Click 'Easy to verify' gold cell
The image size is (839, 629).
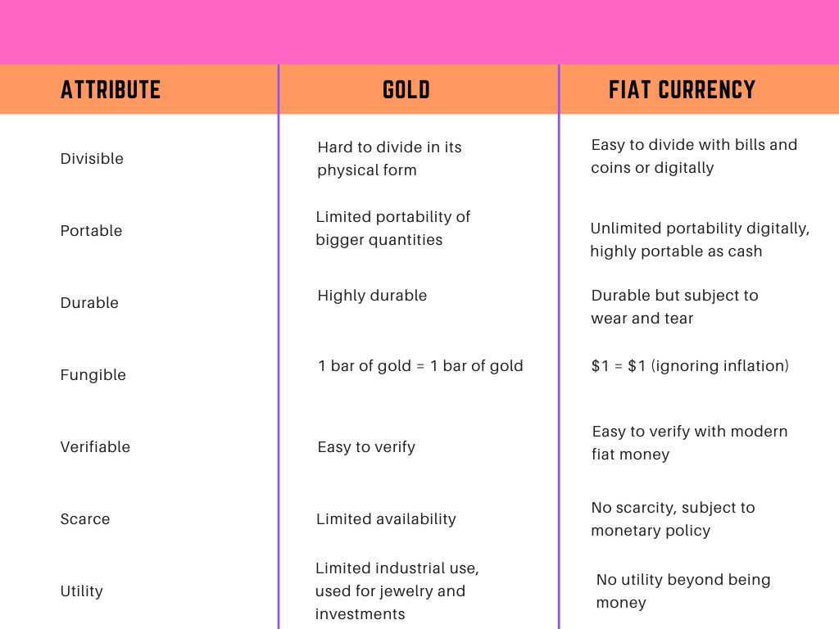coord(366,447)
